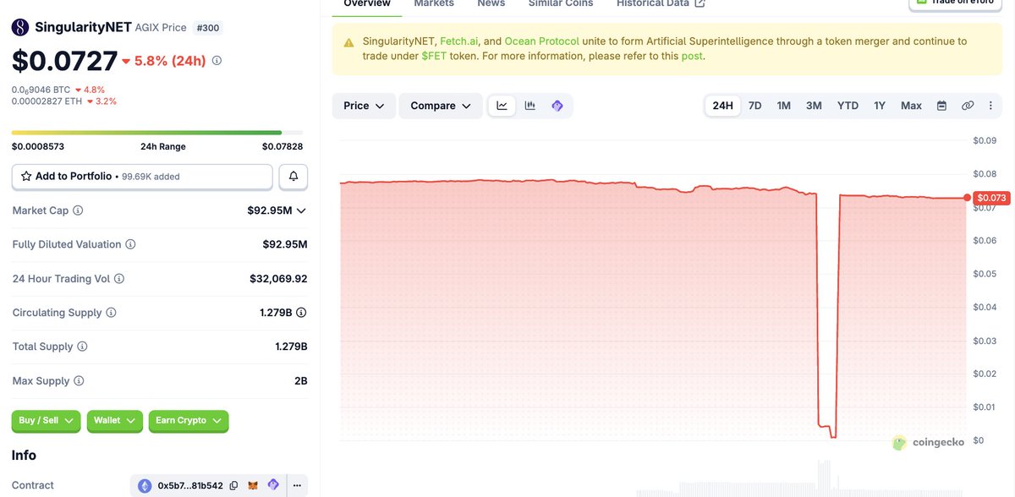Open the Similar Coins tab
The image size is (1015, 497).
pyautogui.click(x=561, y=3)
